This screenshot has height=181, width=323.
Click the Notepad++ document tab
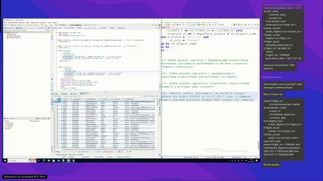pos(166,27)
